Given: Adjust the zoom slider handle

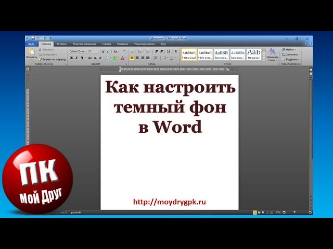Looking at the screenshot, I should click(294, 212).
